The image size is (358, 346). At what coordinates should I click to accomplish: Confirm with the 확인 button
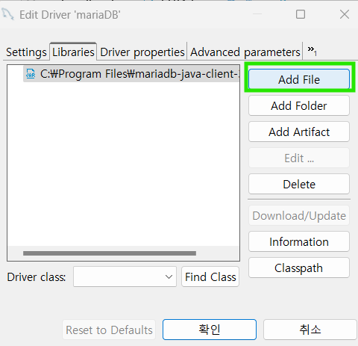tap(210, 330)
